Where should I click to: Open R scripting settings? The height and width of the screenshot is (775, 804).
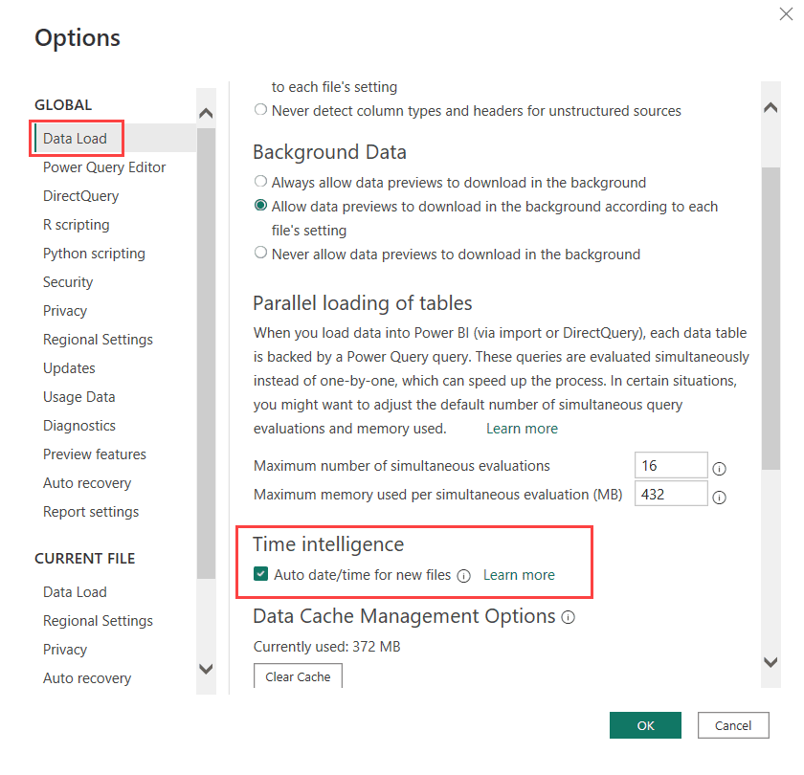click(x=76, y=225)
